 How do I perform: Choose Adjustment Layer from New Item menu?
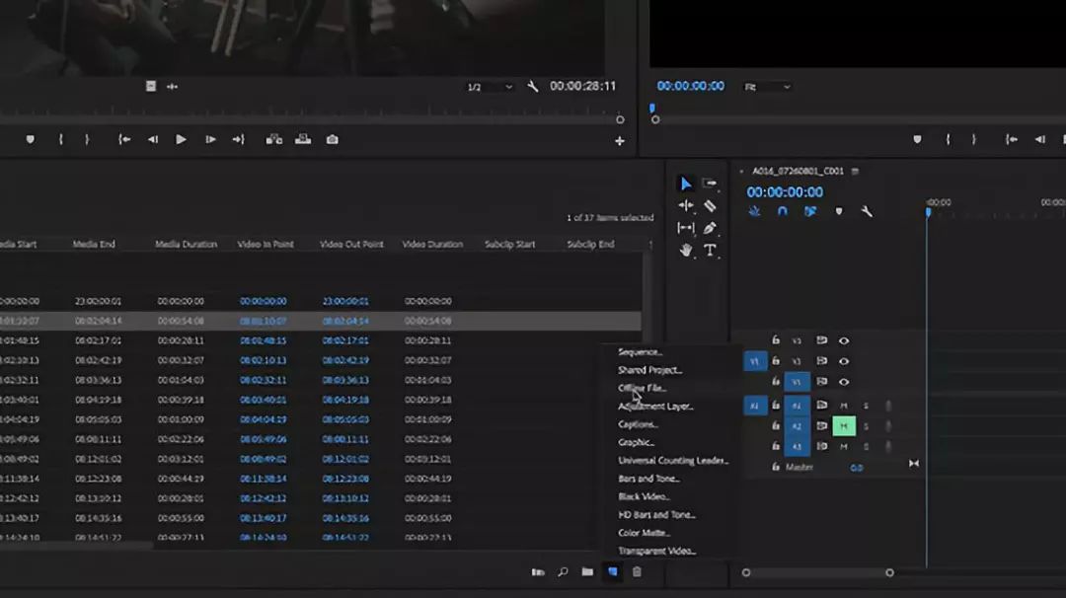pyautogui.click(x=655, y=407)
